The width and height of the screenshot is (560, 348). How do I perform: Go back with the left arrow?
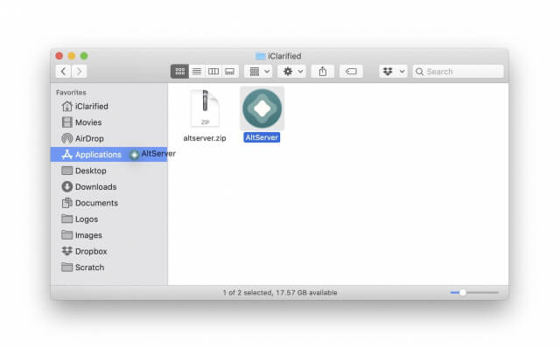point(63,72)
